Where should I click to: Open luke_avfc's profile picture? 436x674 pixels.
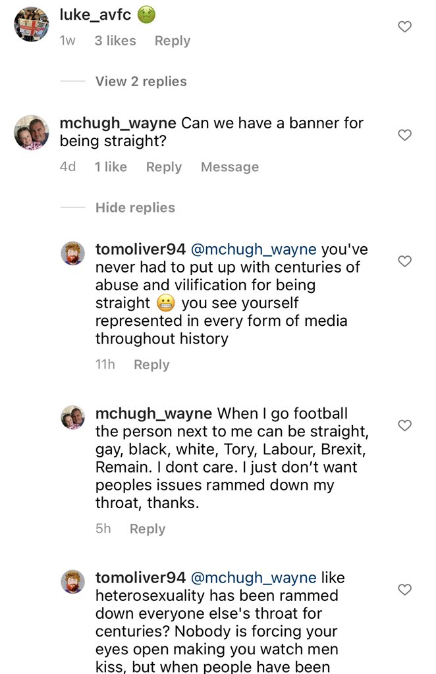(x=32, y=24)
